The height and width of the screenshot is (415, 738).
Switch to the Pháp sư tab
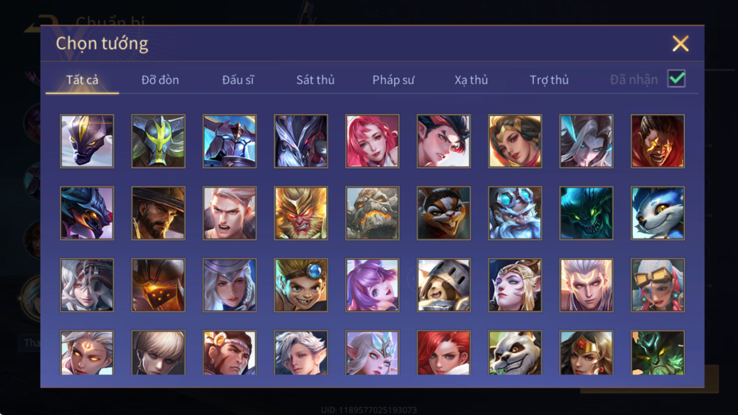pyautogui.click(x=393, y=80)
